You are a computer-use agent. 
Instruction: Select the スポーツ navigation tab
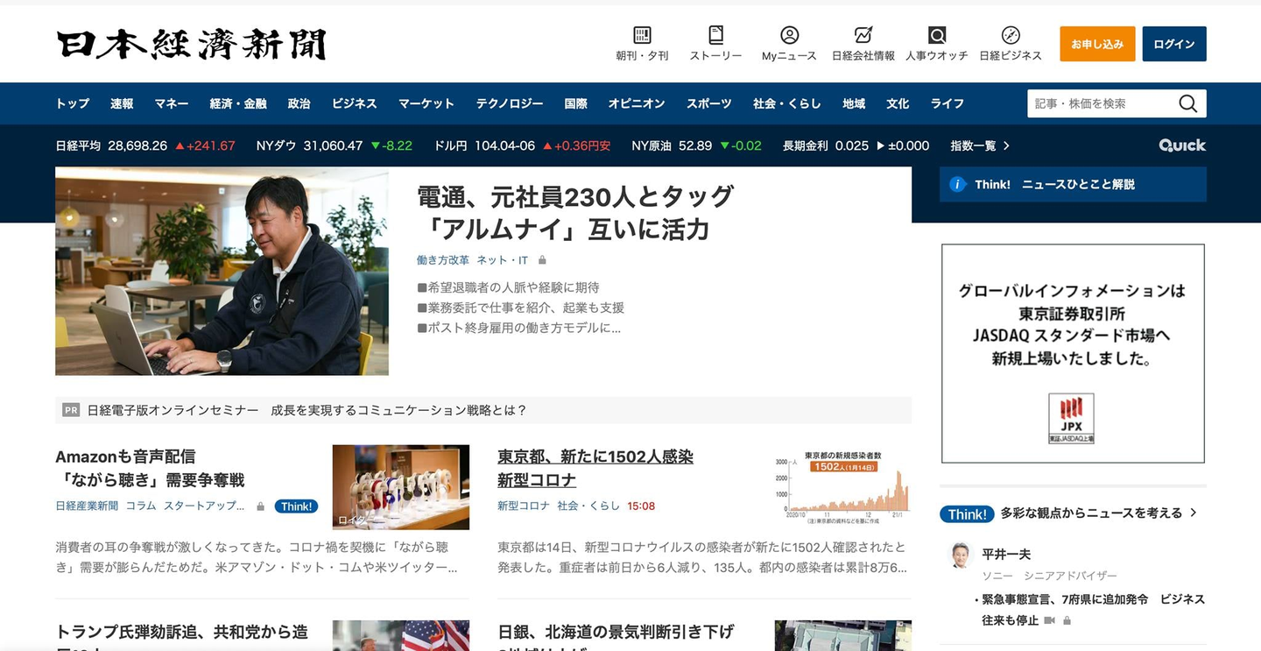709,103
